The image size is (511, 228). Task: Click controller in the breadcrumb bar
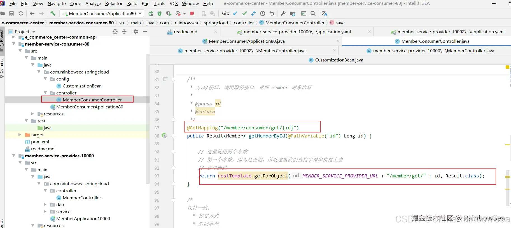[x=244, y=23]
